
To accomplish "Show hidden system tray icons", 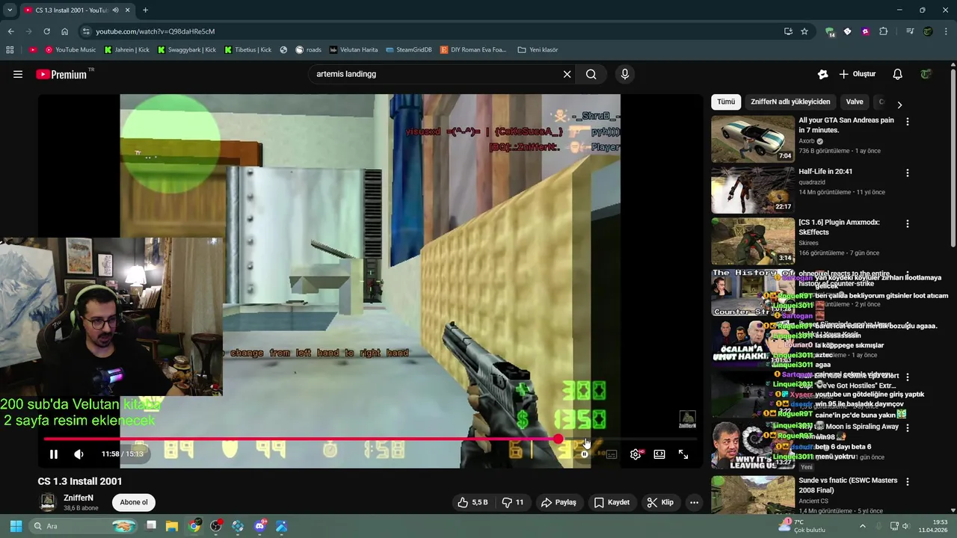I will click(862, 526).
